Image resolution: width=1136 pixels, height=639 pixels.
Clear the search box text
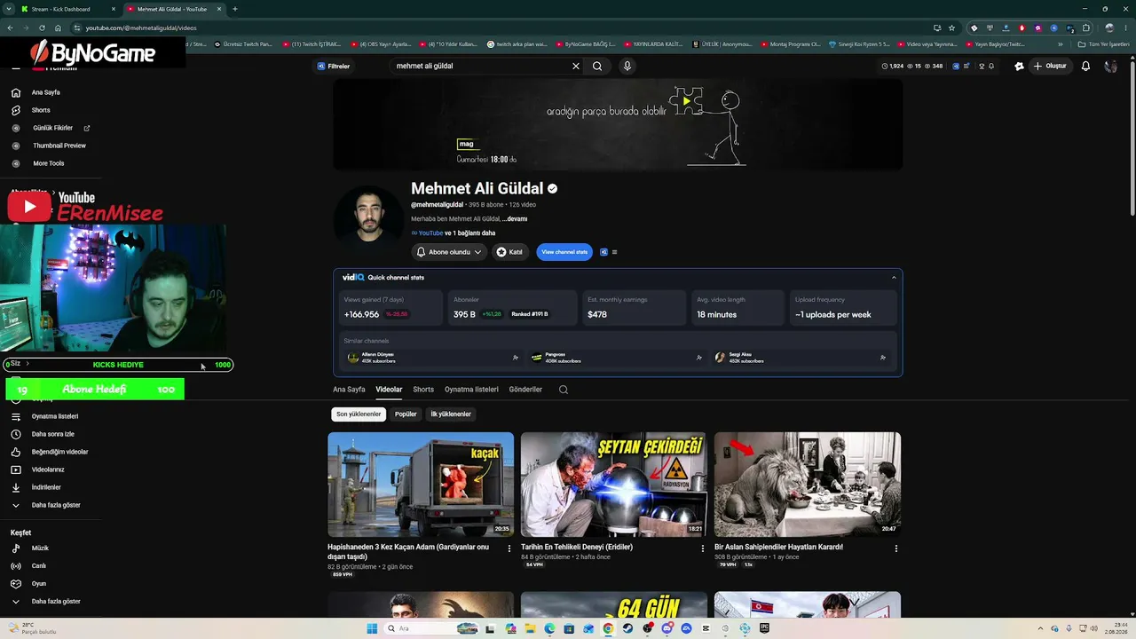click(575, 66)
